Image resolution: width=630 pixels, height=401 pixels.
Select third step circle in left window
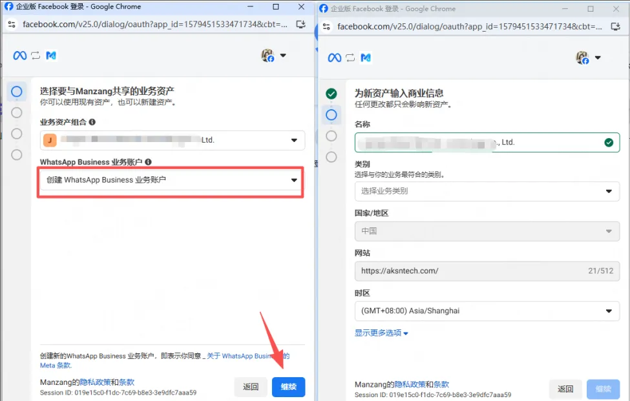click(16, 133)
